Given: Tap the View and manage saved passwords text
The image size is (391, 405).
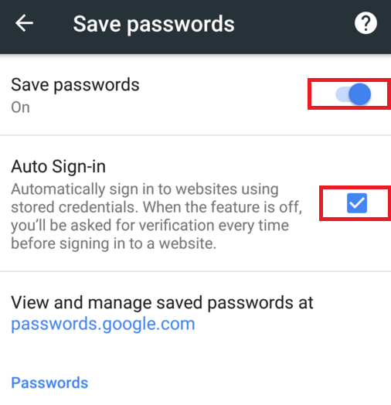Looking at the screenshot, I should click(x=162, y=302).
